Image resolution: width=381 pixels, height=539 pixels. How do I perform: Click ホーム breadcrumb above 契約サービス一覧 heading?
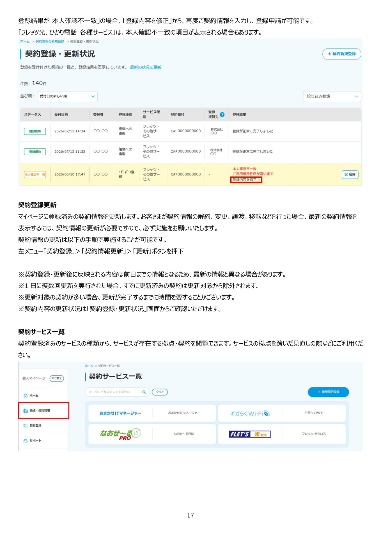[x=89, y=366]
